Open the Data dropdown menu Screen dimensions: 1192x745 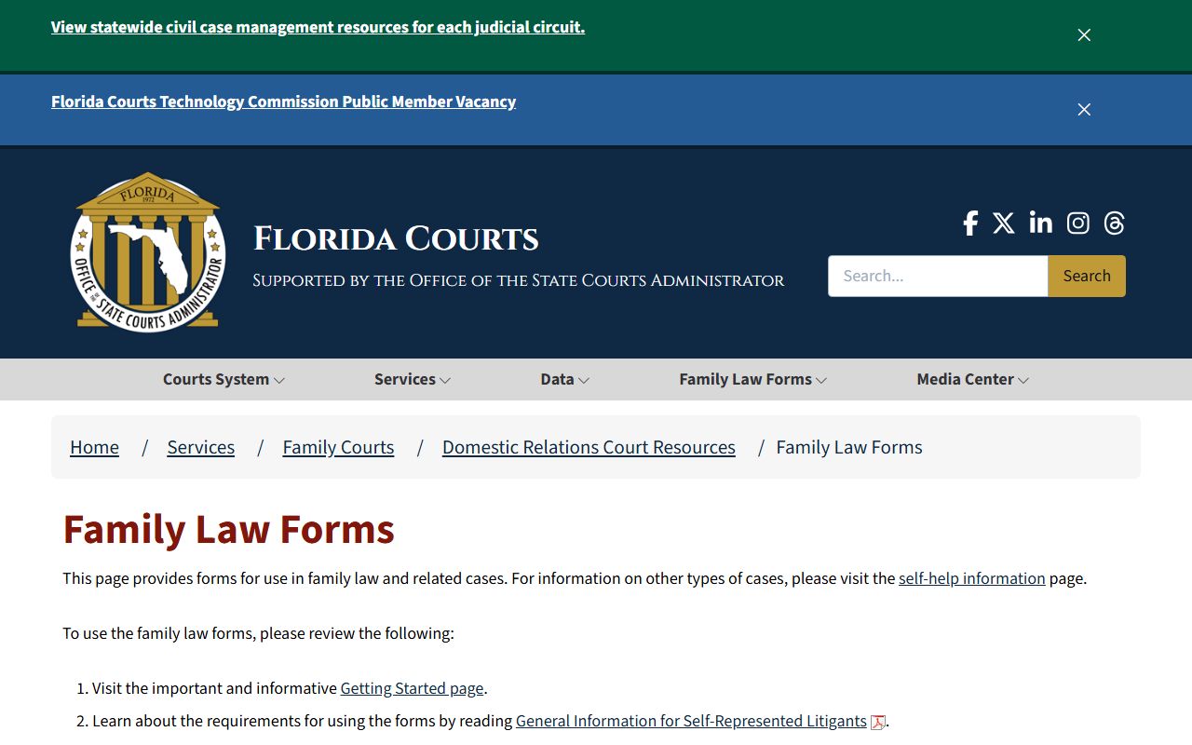tap(564, 379)
